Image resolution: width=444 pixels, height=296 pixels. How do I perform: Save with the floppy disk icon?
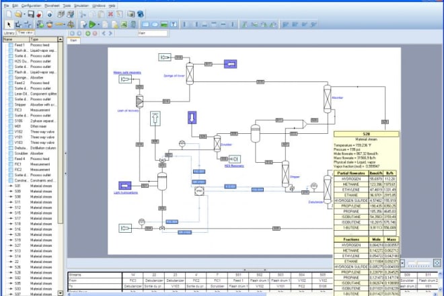pyautogui.click(x=31, y=14)
